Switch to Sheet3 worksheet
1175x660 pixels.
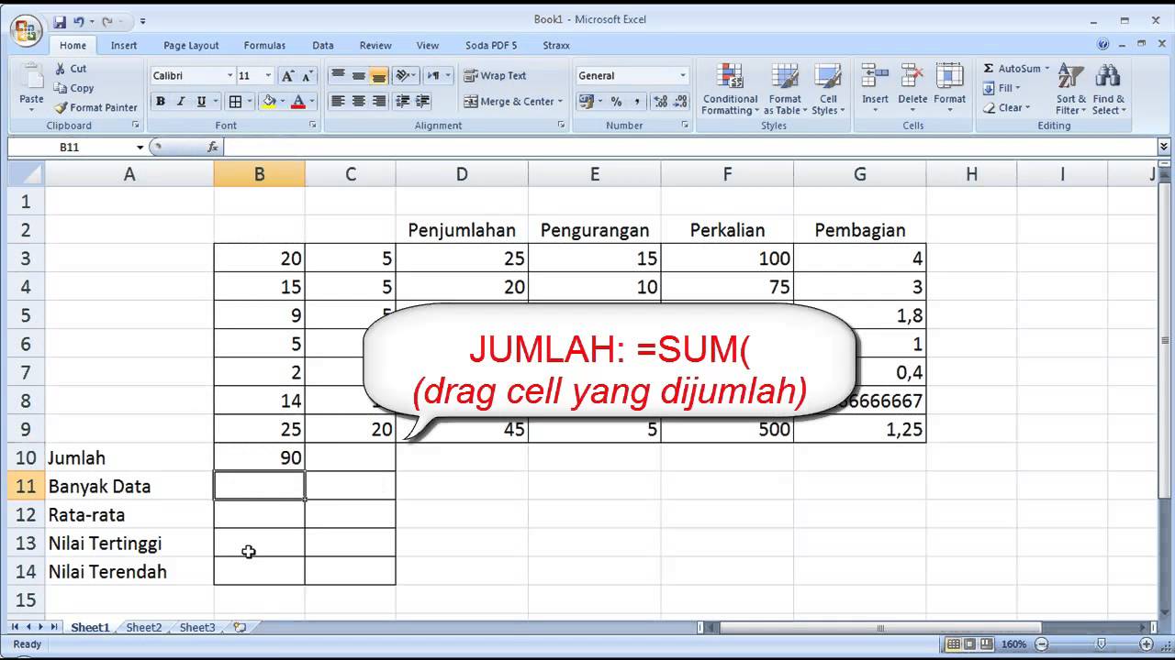[197, 628]
